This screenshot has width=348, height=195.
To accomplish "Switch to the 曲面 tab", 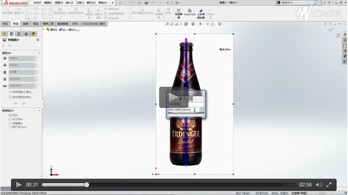I will click(26, 24).
